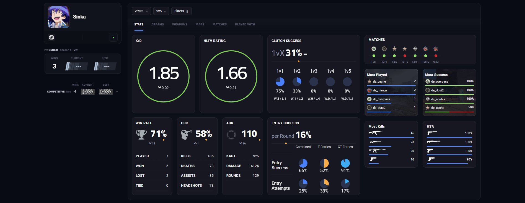
Task: Open the Steam profile icon under Sinka
Action: (51, 37)
